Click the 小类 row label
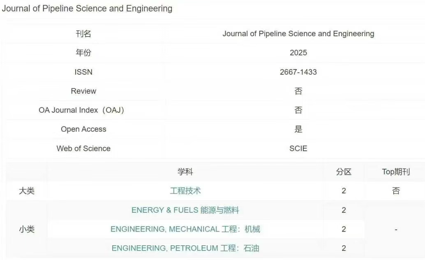Image resolution: width=425 pixels, height=260 pixels. [x=27, y=229]
